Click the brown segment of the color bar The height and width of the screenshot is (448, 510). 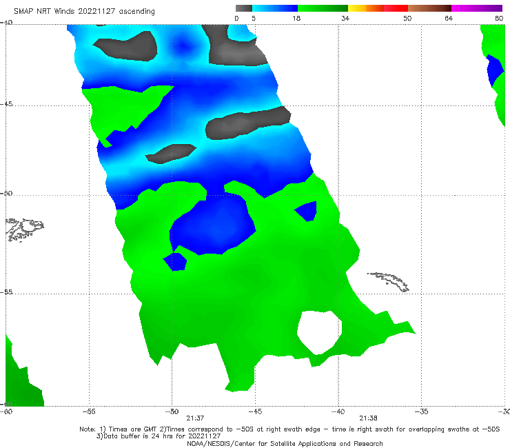[x=429, y=8]
